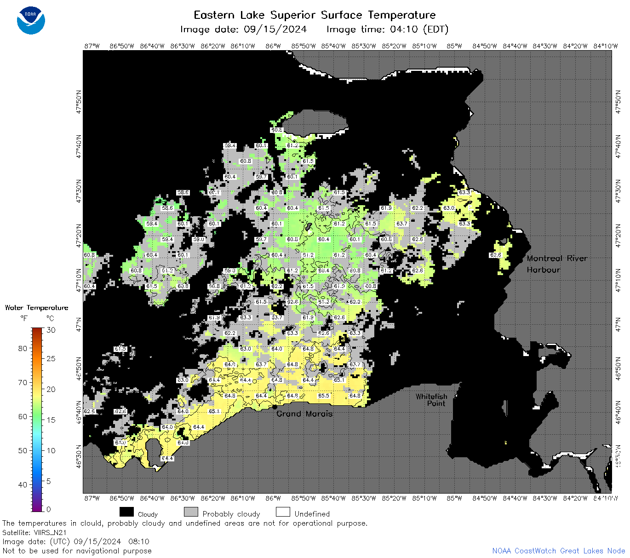Image resolution: width=630 pixels, height=558 pixels.
Task: Click the 'Montreal River Harbour' map label
Action: click(557, 264)
